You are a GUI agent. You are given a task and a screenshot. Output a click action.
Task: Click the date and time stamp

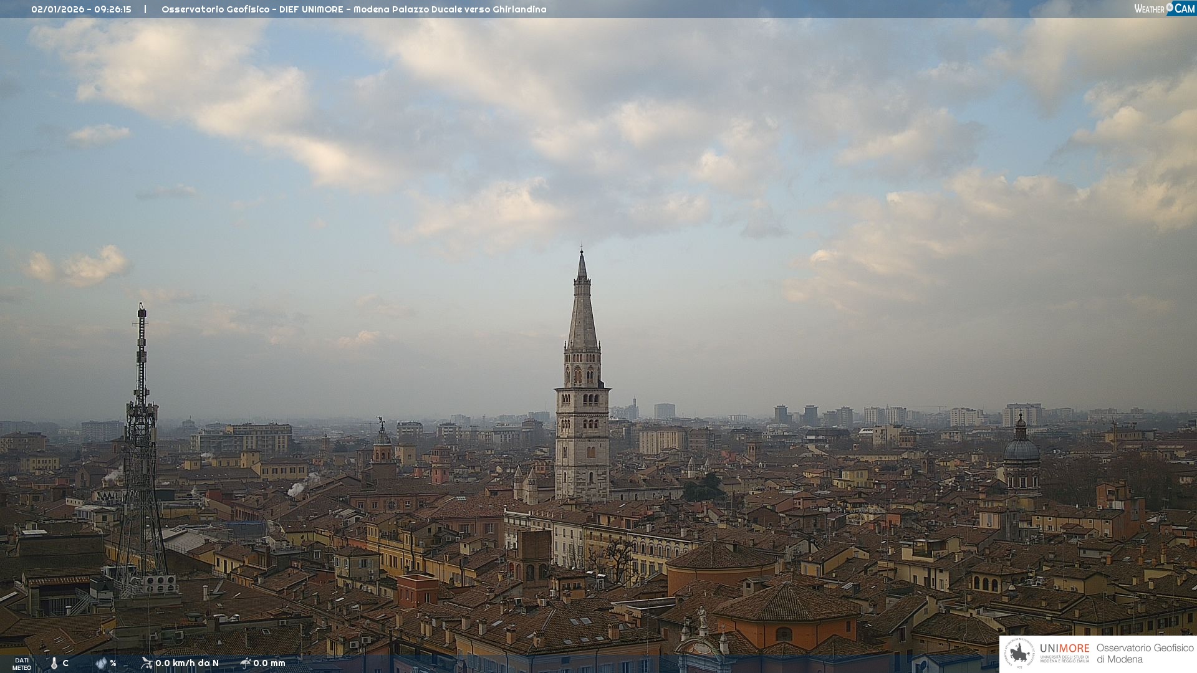(81, 9)
